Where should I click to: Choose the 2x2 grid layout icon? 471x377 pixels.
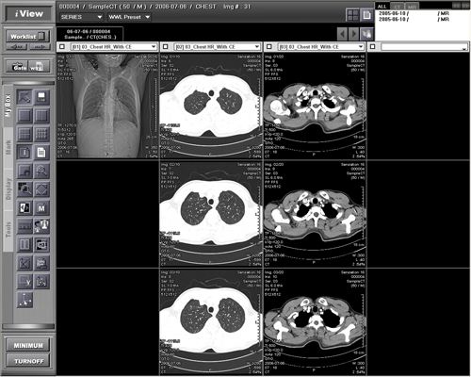pyautogui.click(x=24, y=134)
